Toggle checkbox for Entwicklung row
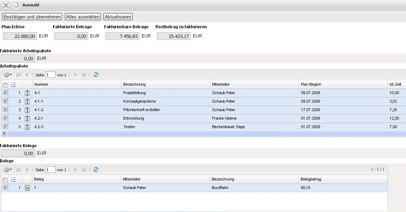The height and width of the screenshot is (212, 406). point(5,118)
